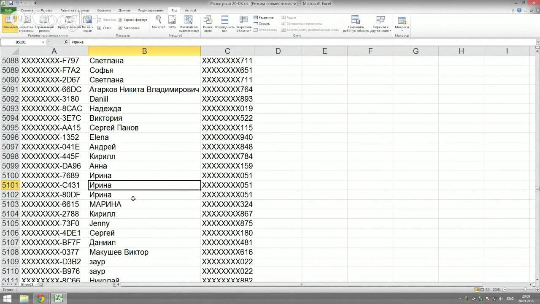Screen dimensions: 540x304
Task: Click Undo in Quick Access Toolbar
Action: [x=17, y=3]
